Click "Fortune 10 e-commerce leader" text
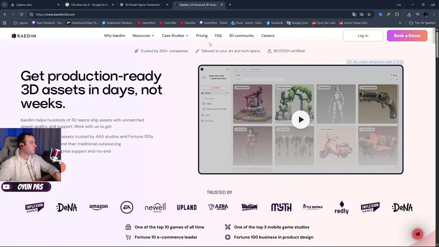The image size is (439, 247). [166, 237]
